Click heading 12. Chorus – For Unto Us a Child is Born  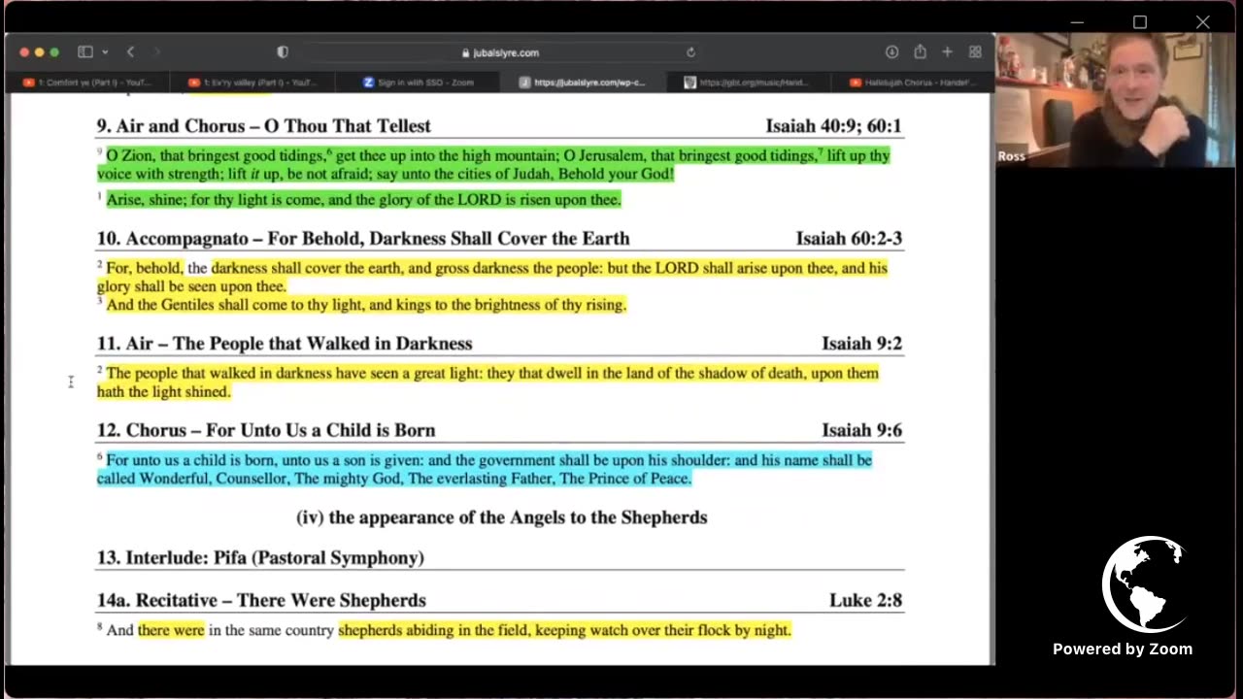point(266,430)
